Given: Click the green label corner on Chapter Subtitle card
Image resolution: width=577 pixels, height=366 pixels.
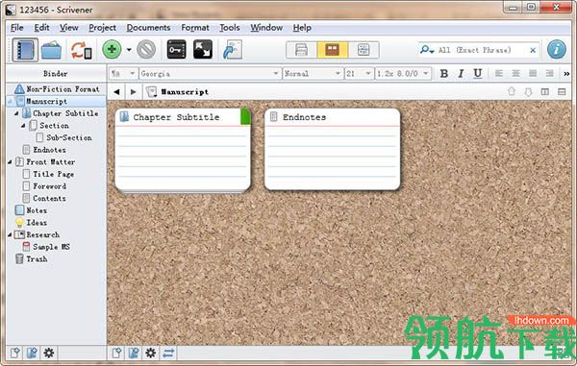Looking at the screenshot, I should tap(245, 116).
